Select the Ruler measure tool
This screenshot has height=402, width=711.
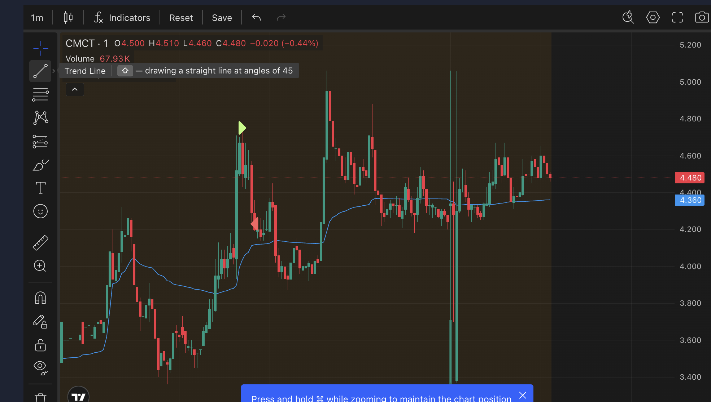40,243
